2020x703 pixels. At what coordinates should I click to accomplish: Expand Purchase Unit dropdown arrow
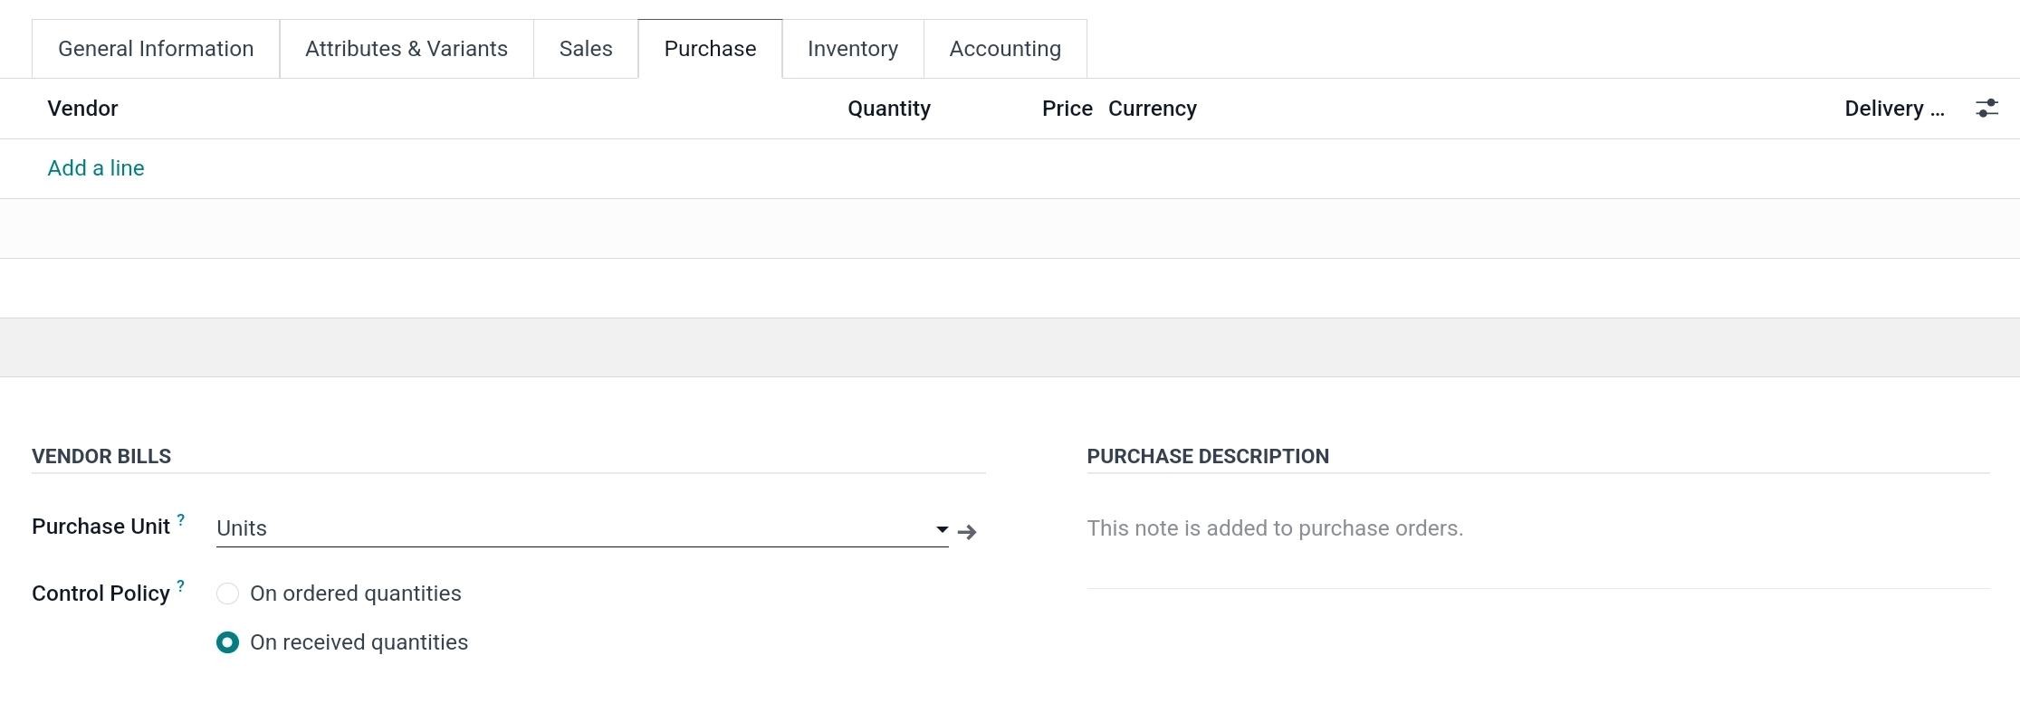point(942,529)
